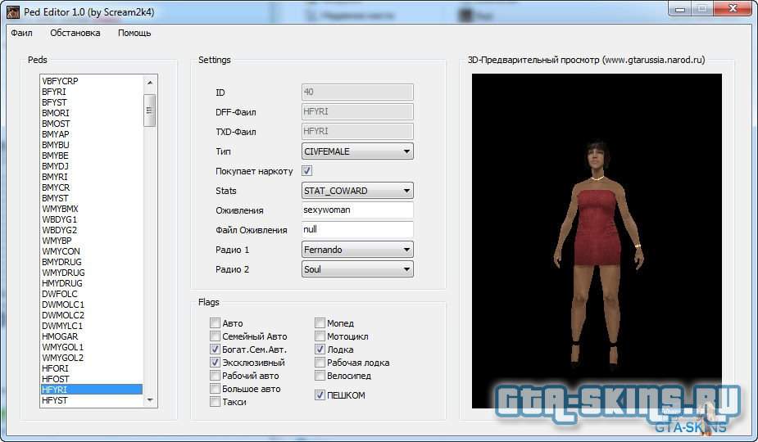Enable the Рабочая лодка checkbox
Viewport: 758px width, 442px height.
pos(320,362)
